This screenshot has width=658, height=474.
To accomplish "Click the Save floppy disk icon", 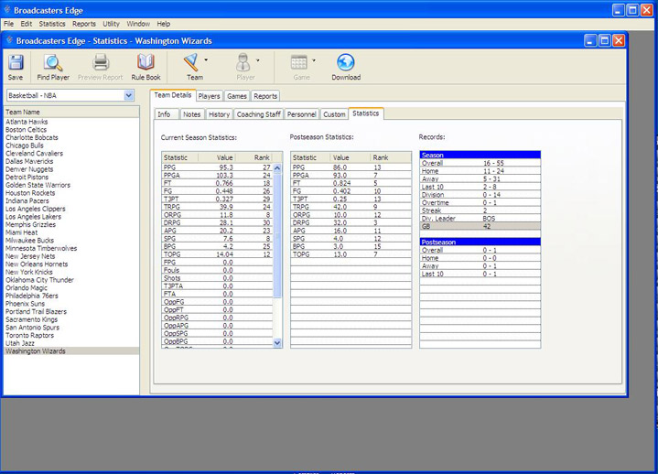I will 16,63.
